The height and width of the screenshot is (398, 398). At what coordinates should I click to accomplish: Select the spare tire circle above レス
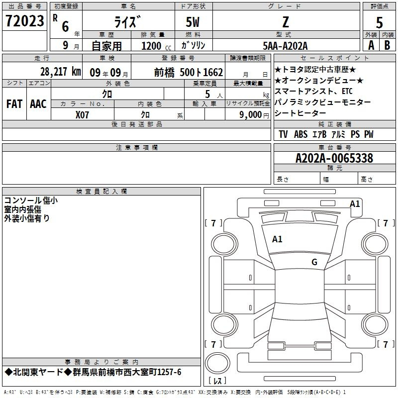click(x=217, y=363)
